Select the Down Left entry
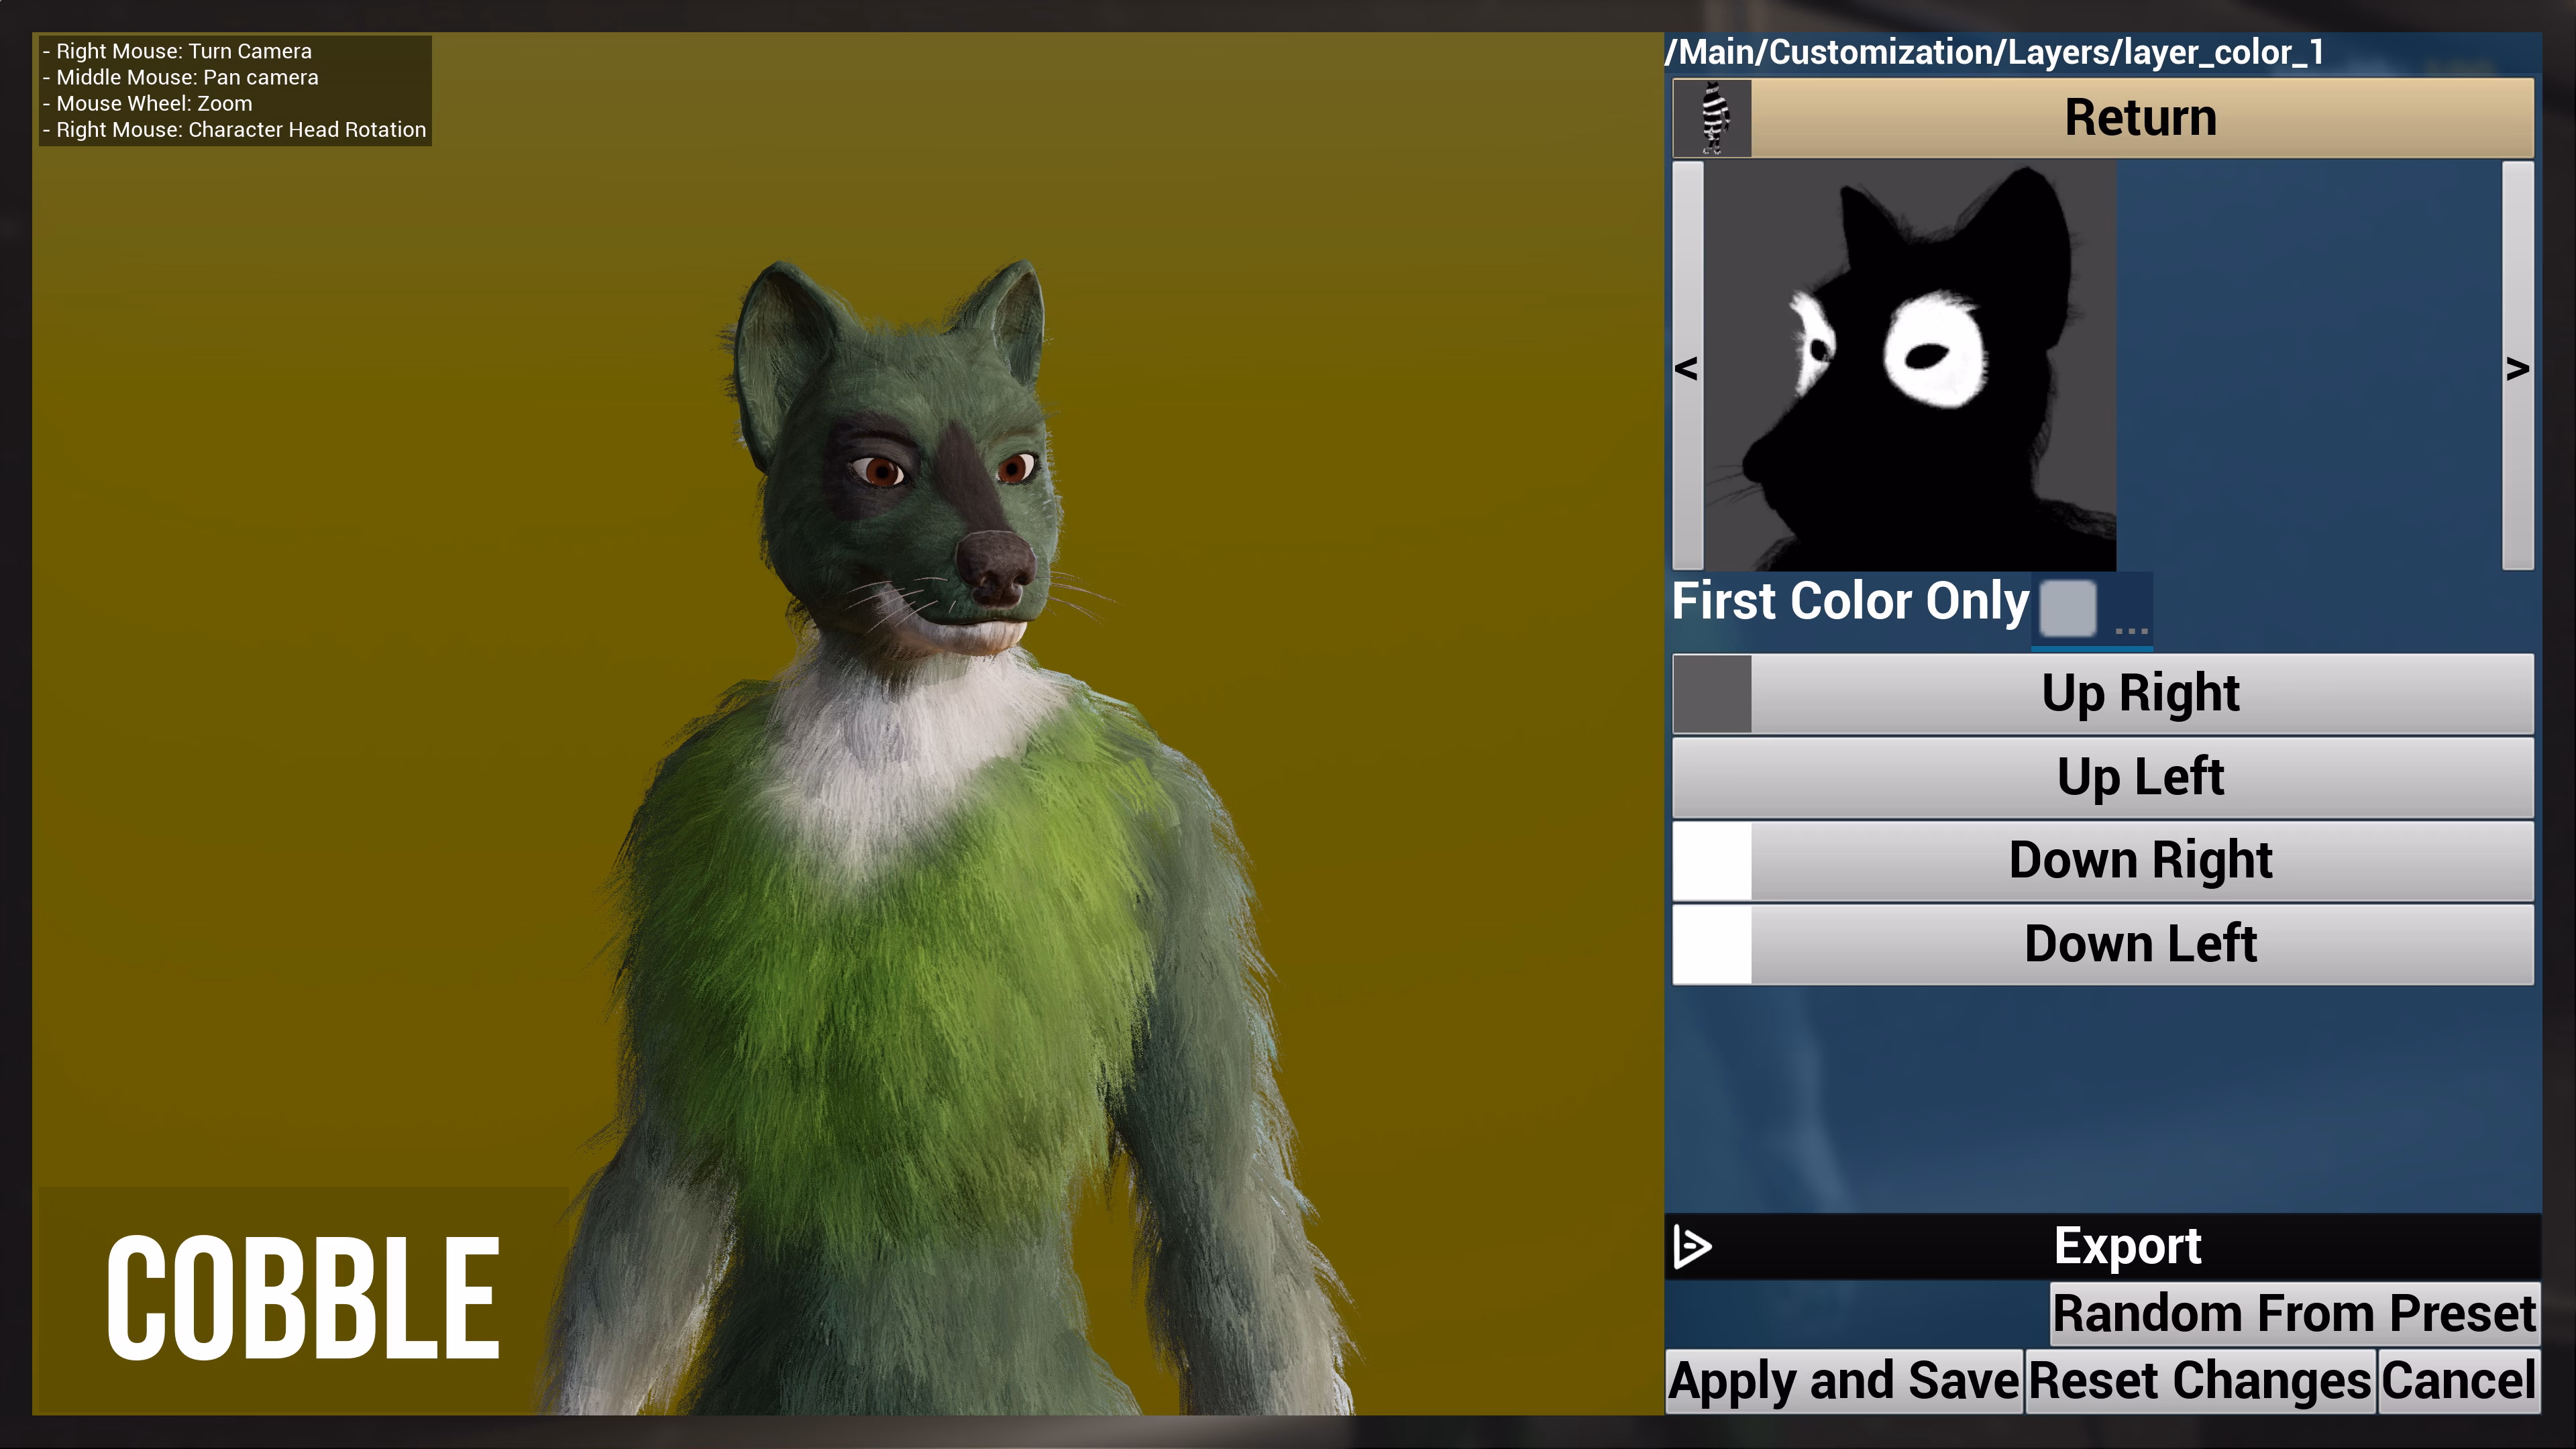Image resolution: width=2576 pixels, height=1449 pixels. [2140, 944]
